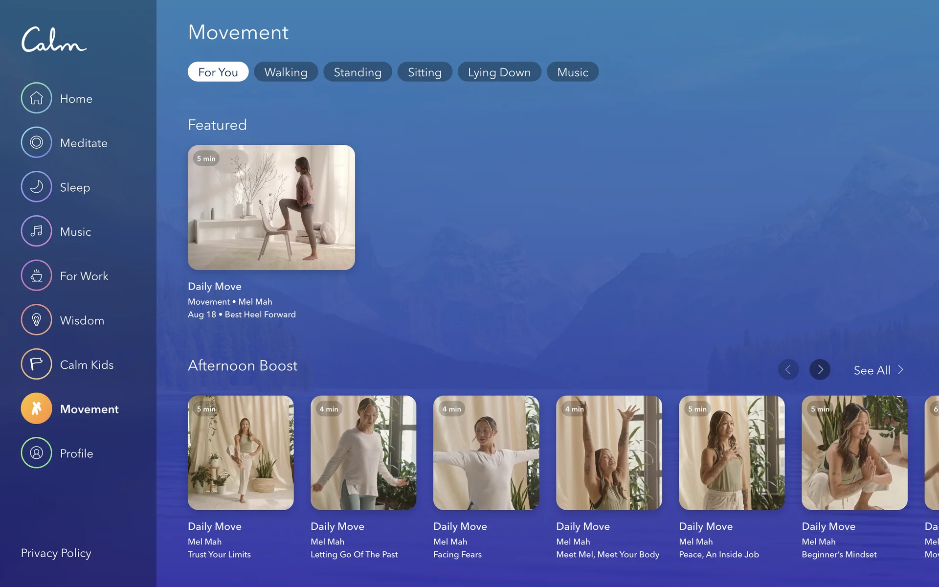Click the Meditate circle icon
The image size is (939, 587).
coord(36,142)
